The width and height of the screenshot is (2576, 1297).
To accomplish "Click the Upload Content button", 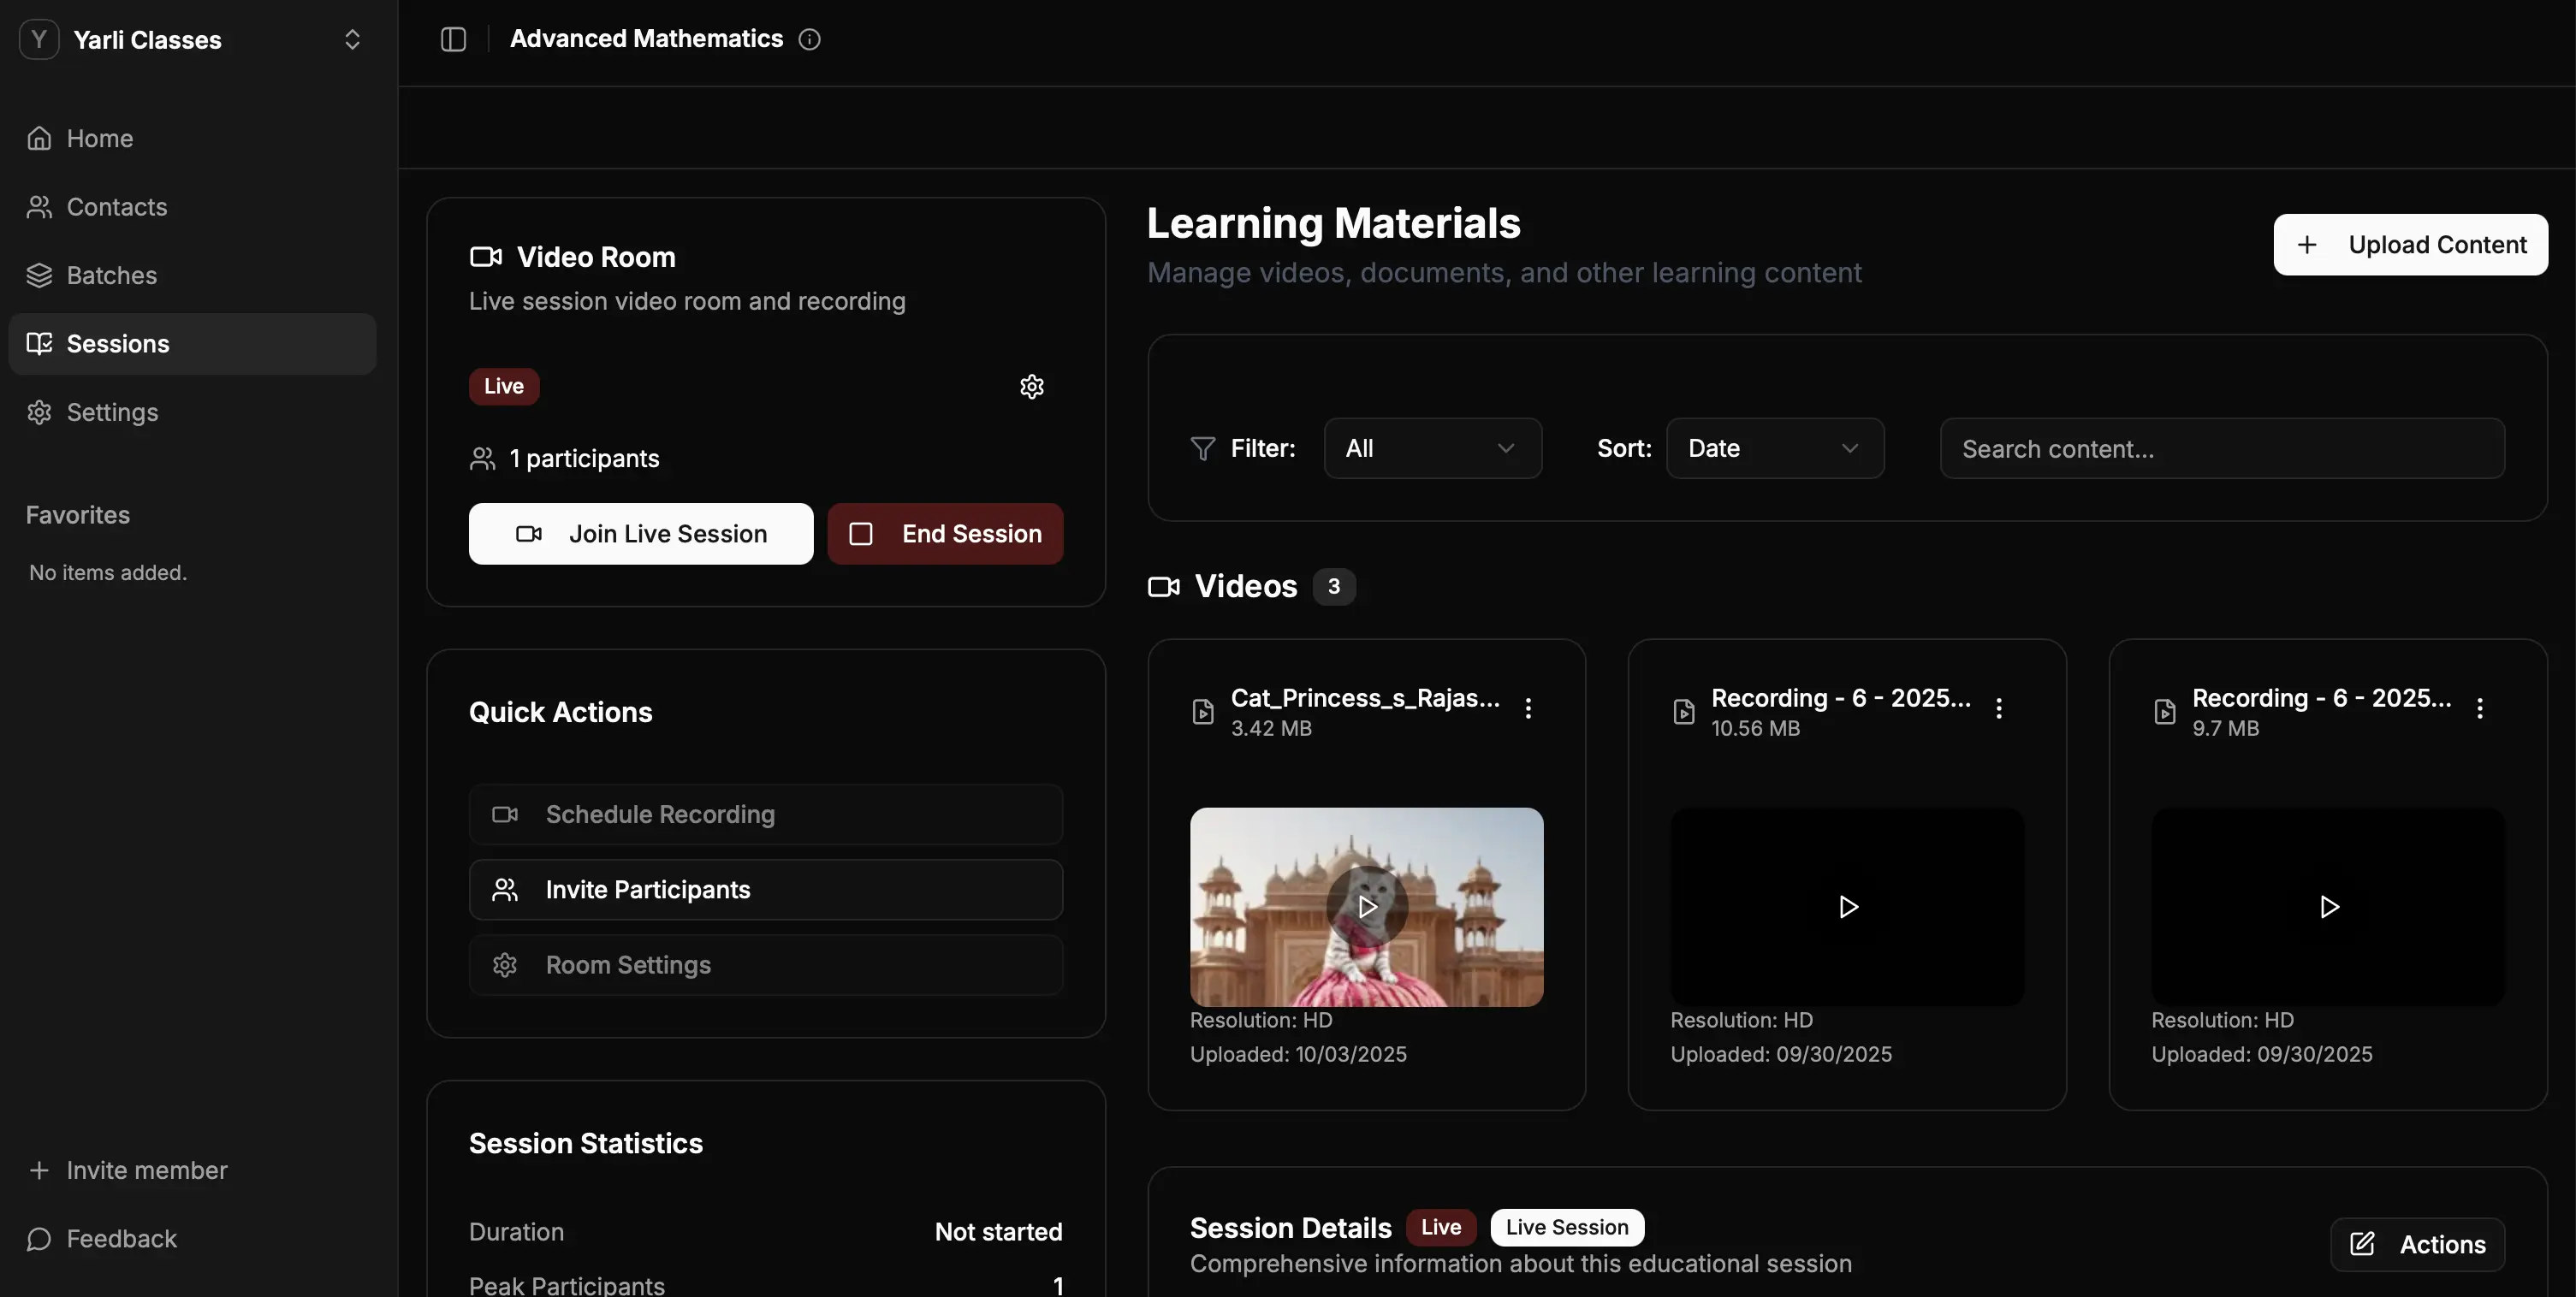I will (x=2410, y=244).
